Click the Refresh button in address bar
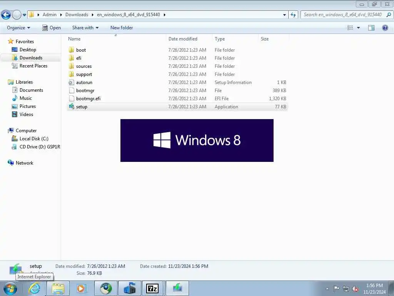Viewport: 394px width, 296px height. [x=293, y=15]
